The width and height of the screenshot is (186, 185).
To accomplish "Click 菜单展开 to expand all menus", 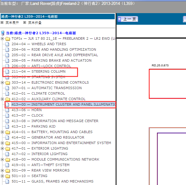I will [12, 23].
